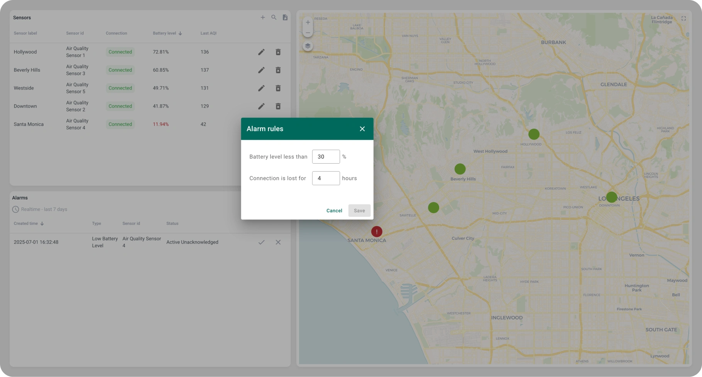Open sensor search with magnifier icon

pyautogui.click(x=274, y=17)
